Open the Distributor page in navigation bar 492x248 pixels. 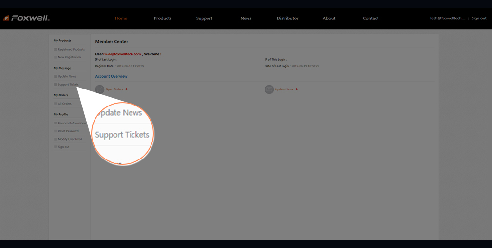coord(287,18)
